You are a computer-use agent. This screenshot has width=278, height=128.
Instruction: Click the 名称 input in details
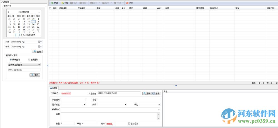pyautogui.click(x=129, y=99)
